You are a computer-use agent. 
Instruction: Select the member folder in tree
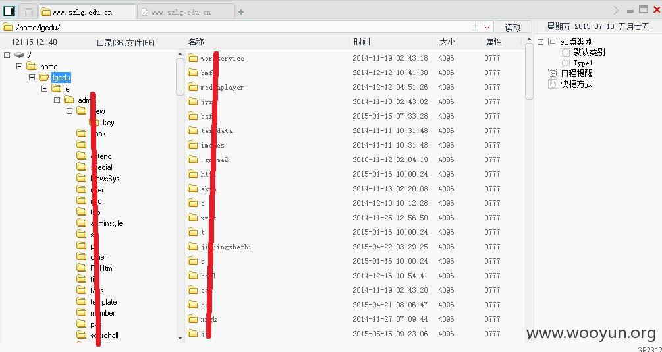click(x=103, y=313)
